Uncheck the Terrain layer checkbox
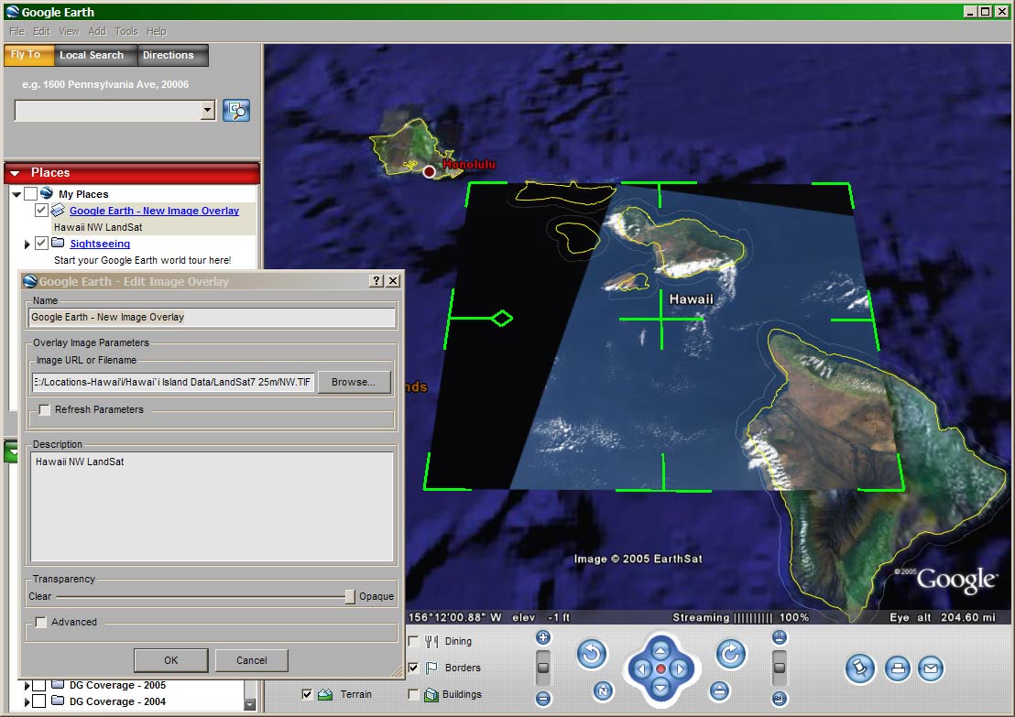 tap(307, 694)
